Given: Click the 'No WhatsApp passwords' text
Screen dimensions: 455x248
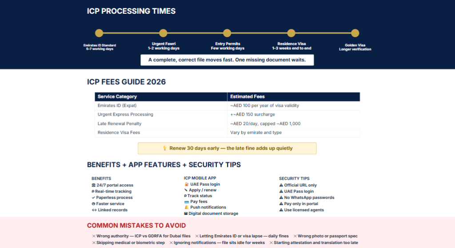Looking at the screenshot, I should click(309, 198).
